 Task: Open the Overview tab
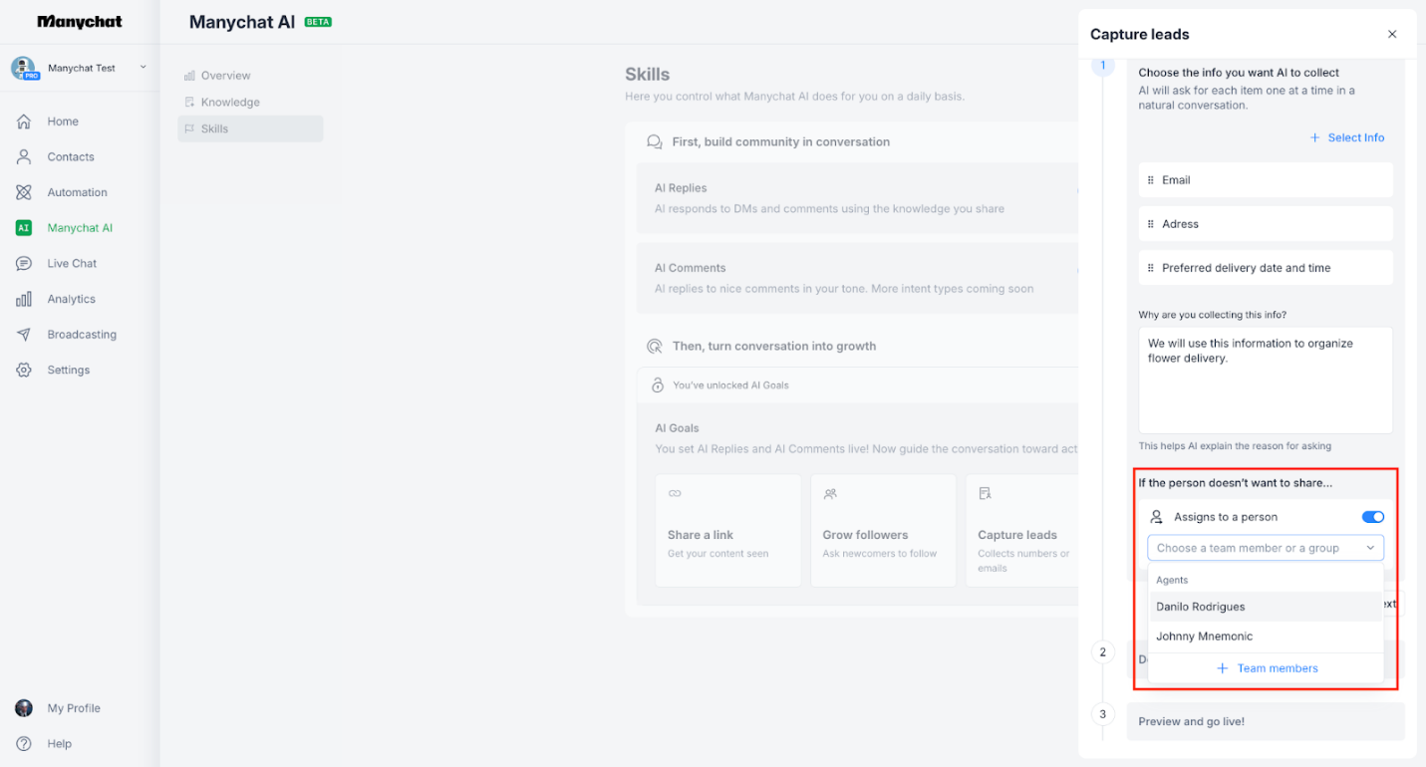click(x=226, y=74)
